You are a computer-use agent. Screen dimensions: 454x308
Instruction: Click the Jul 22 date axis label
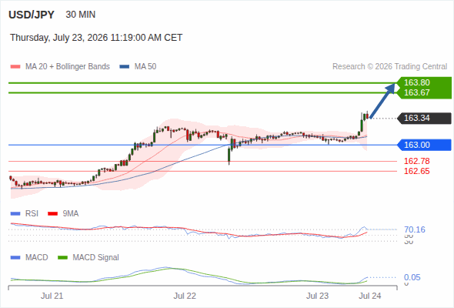[185, 296]
